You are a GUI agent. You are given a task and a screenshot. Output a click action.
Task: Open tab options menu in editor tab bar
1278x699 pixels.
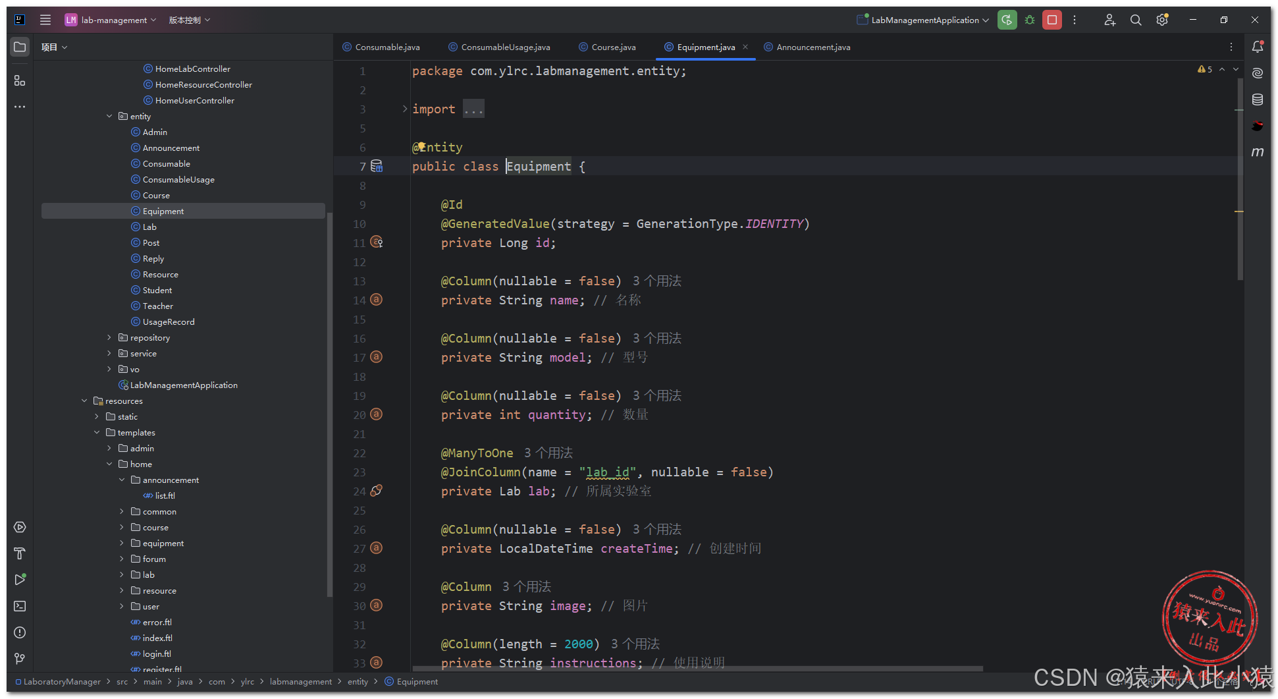[x=1231, y=47]
